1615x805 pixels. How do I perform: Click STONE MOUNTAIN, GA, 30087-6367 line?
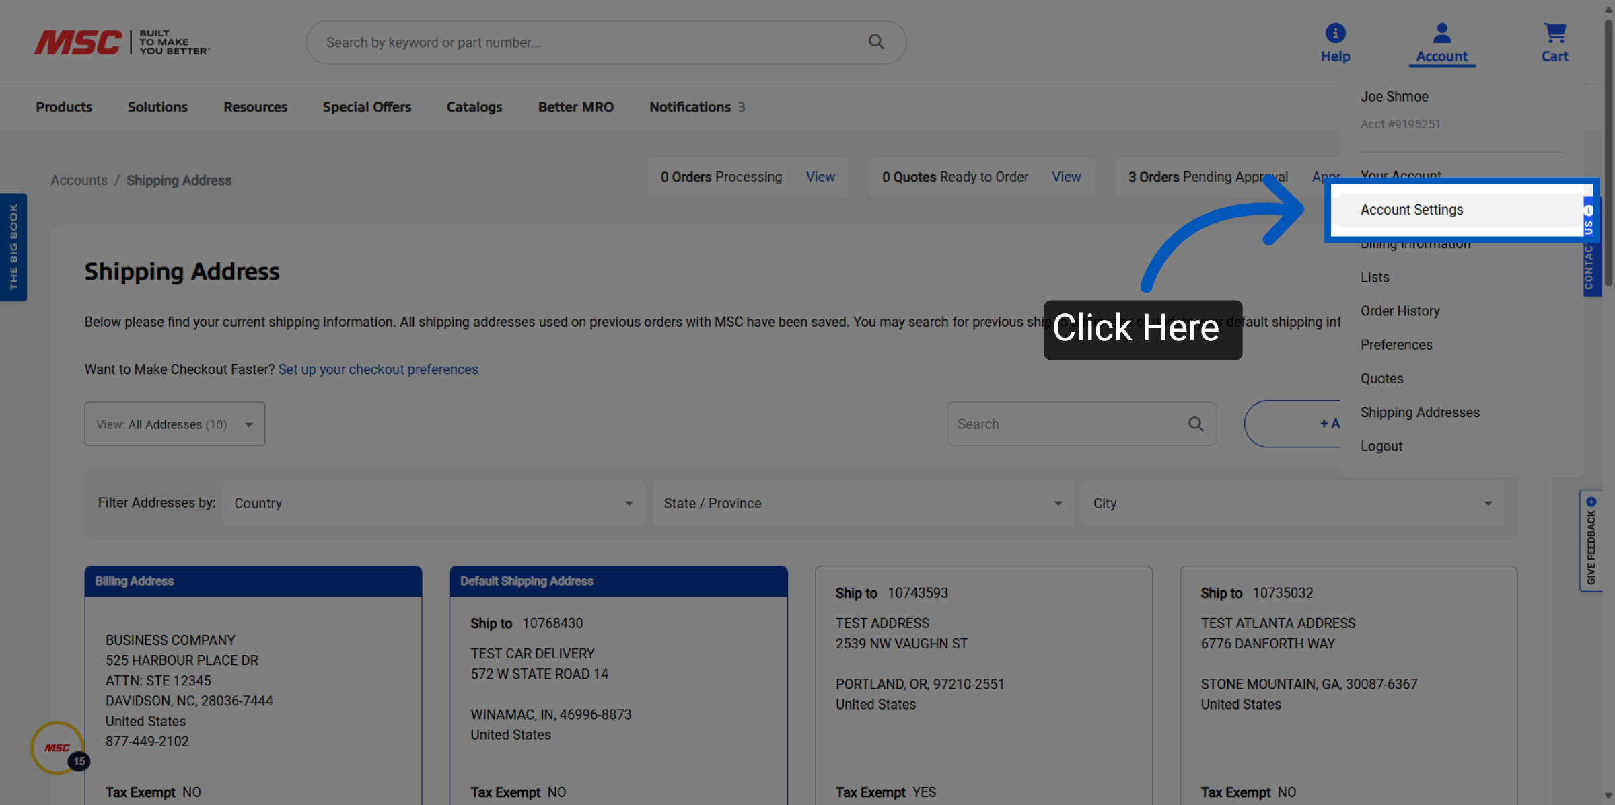tap(1309, 684)
